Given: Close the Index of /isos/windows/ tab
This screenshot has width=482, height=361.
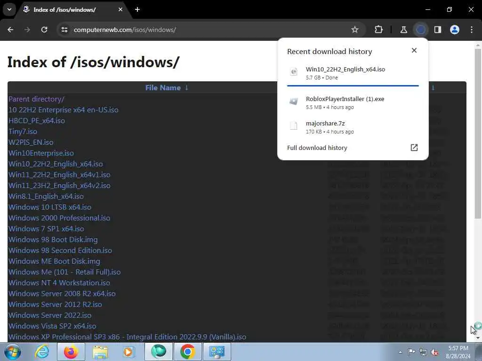Looking at the screenshot, I should 120,9.
